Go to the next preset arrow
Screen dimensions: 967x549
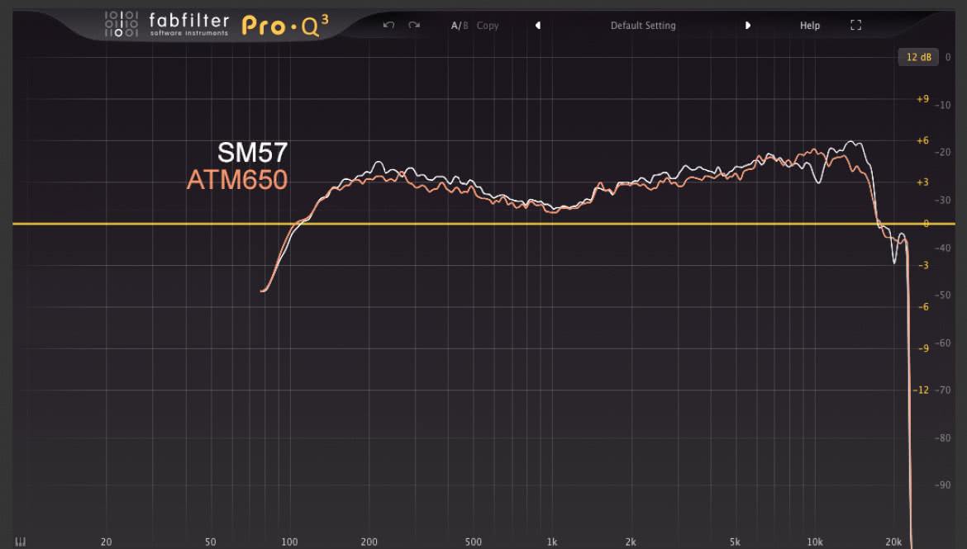coord(747,26)
